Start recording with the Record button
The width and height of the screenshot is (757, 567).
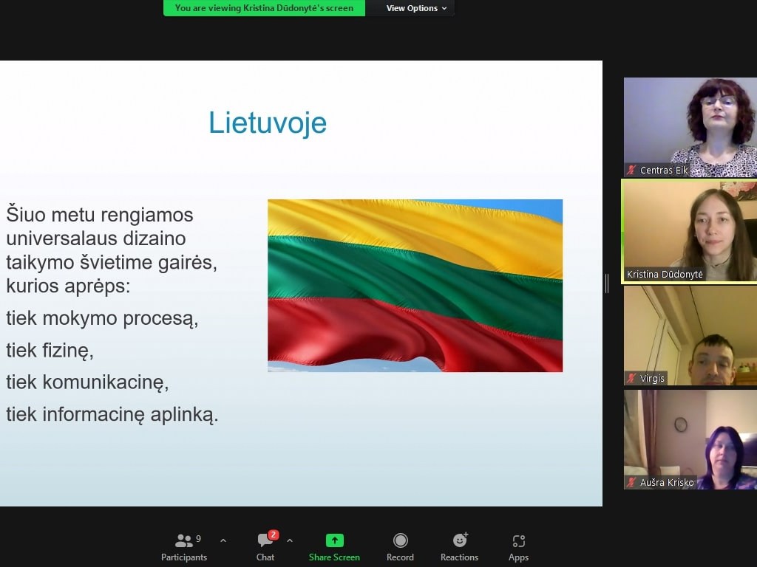click(x=400, y=547)
